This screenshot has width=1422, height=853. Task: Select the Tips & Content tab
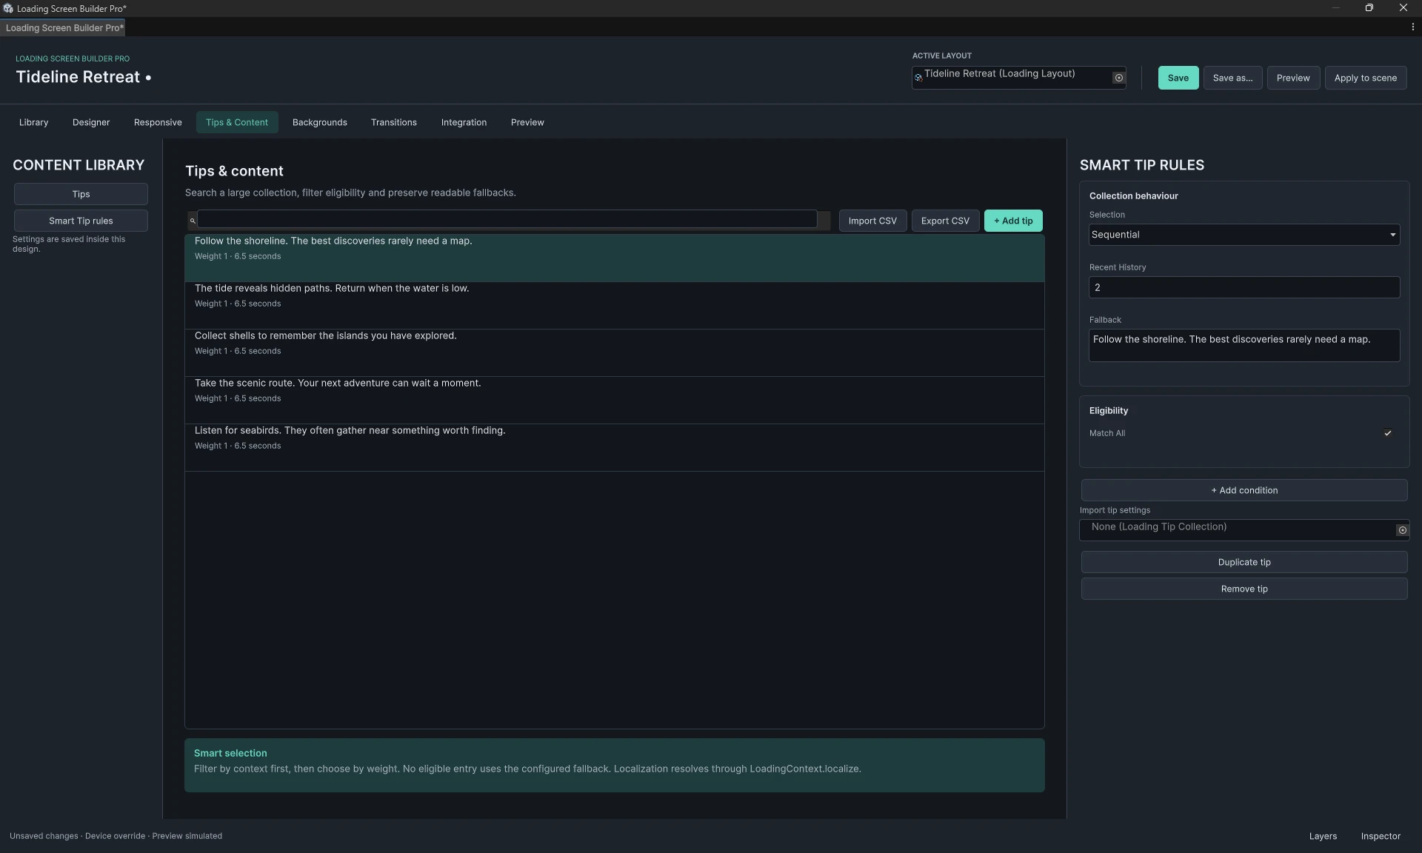point(237,122)
